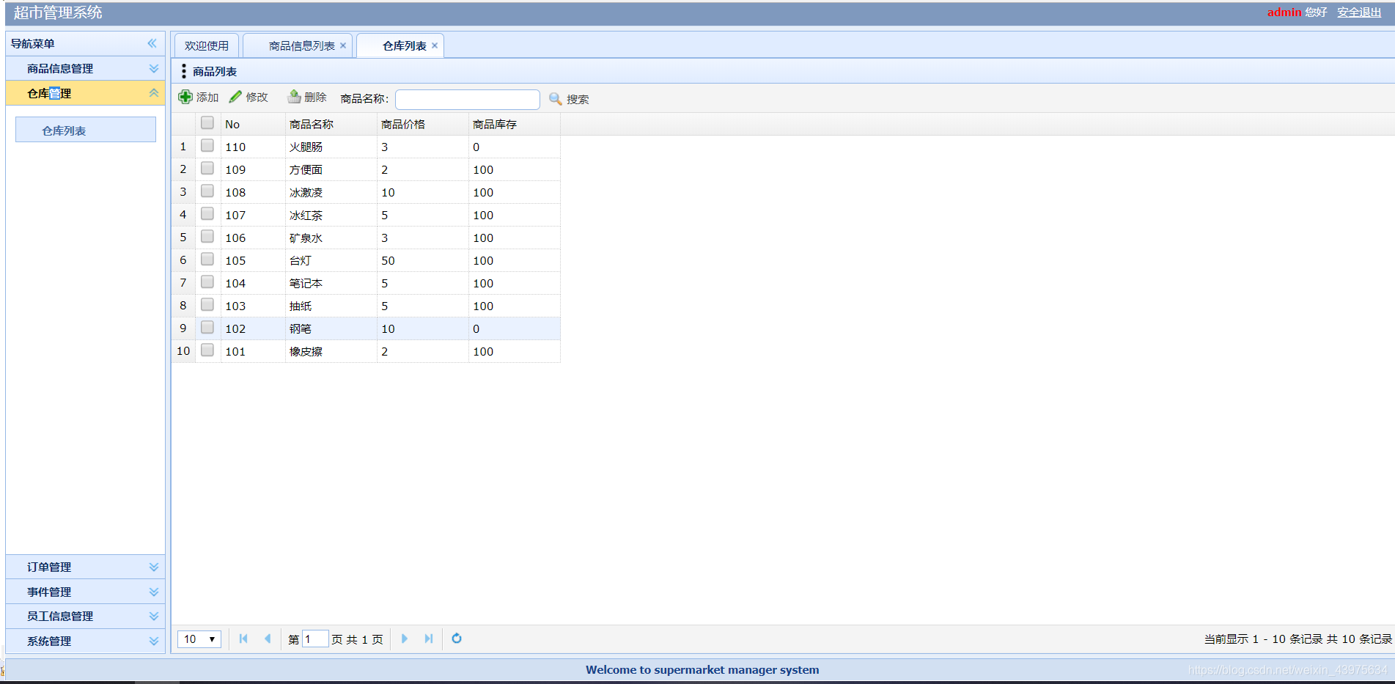Check the row for 方便面
1395x684 pixels.
click(x=207, y=169)
